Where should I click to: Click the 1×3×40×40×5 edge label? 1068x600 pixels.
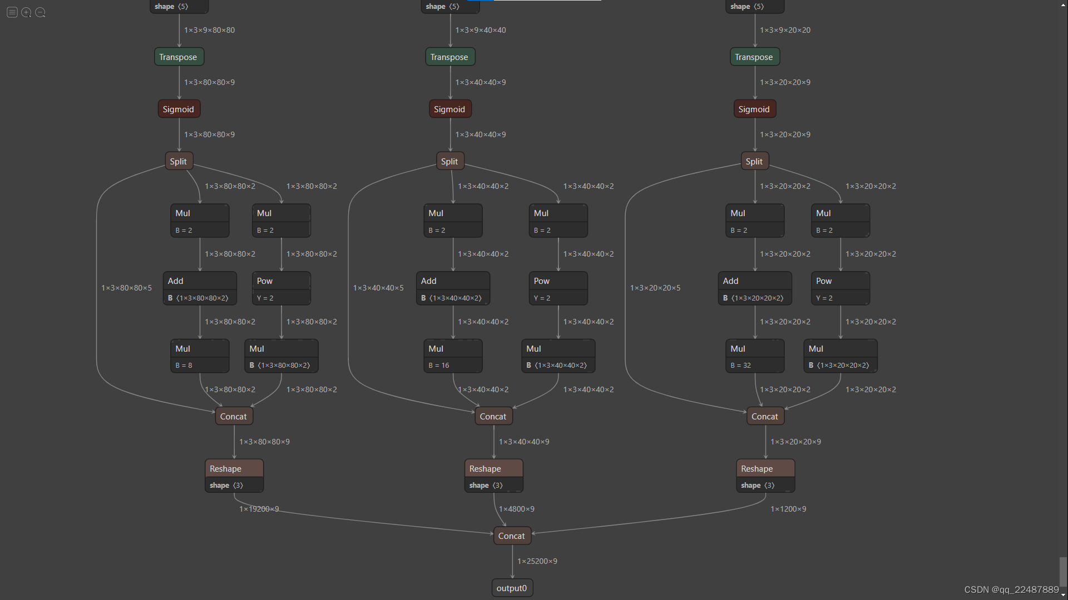coord(378,288)
